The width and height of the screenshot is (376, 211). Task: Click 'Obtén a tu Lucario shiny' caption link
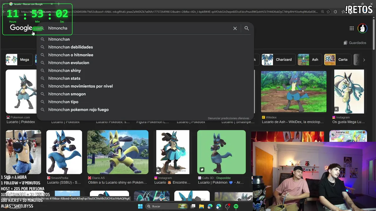117,182
